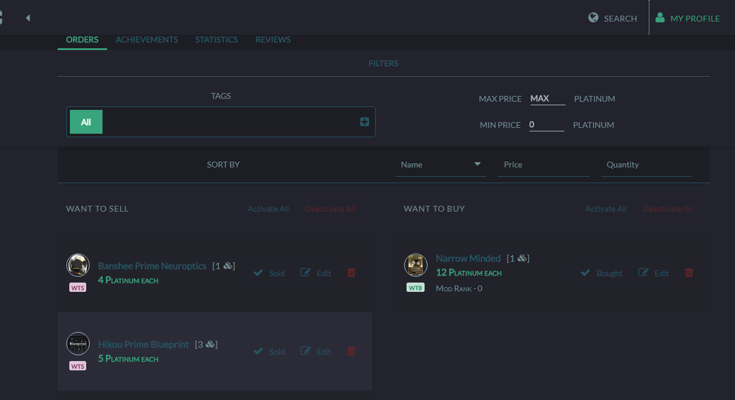Click the Hikou Prime Blueprint thumbnail

click(x=78, y=344)
